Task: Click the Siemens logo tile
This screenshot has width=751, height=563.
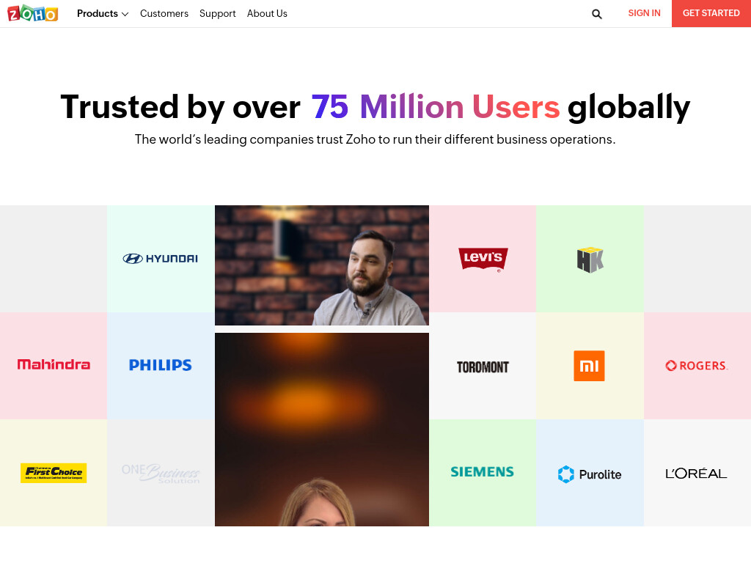Action: click(483, 473)
